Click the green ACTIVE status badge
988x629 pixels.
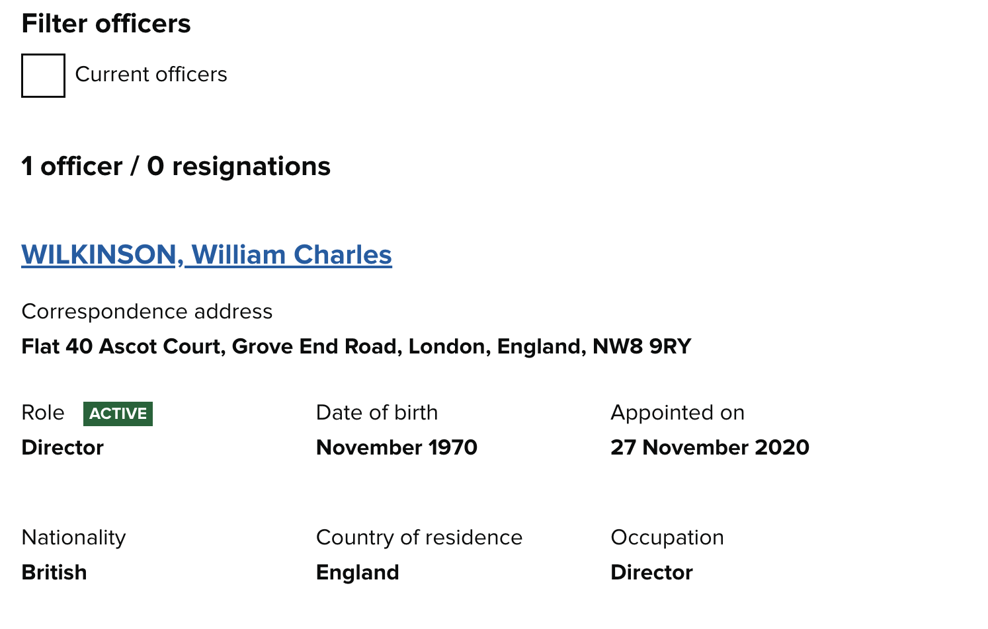[118, 414]
